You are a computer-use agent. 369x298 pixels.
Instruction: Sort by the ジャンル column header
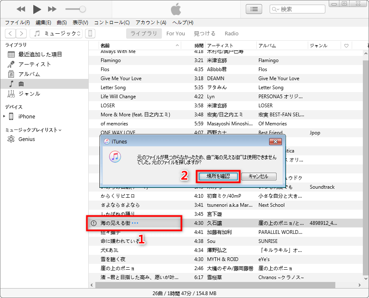[324, 46]
